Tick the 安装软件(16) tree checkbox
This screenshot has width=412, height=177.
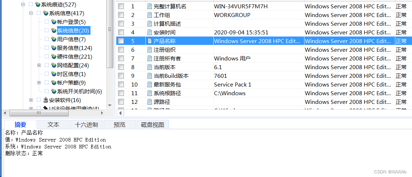click(x=39, y=100)
